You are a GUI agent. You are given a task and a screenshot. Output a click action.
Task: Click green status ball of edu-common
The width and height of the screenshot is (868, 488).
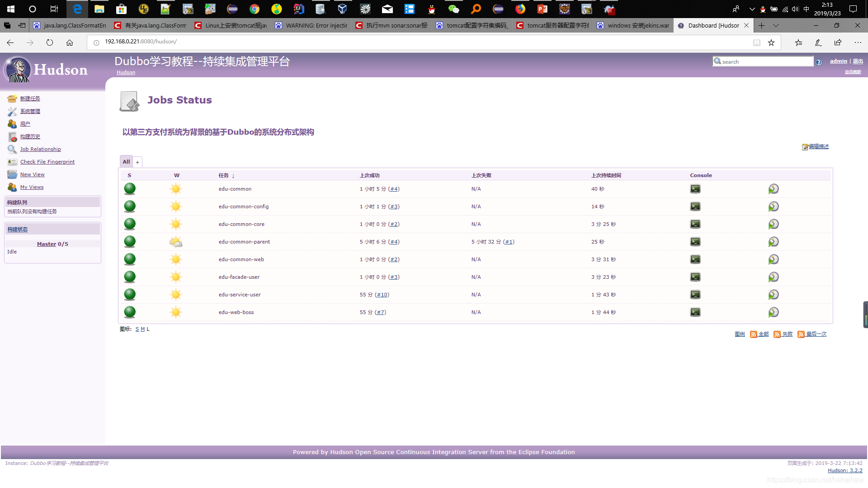[x=130, y=189]
